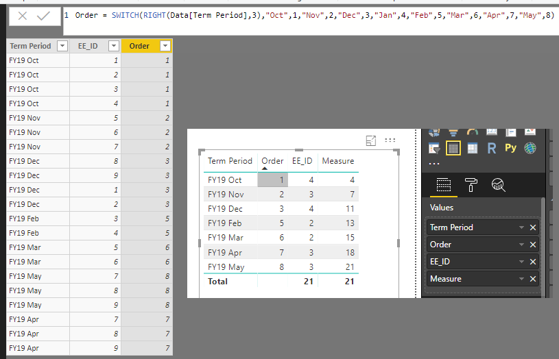Open the Format paint roller tab

pyautogui.click(x=471, y=185)
